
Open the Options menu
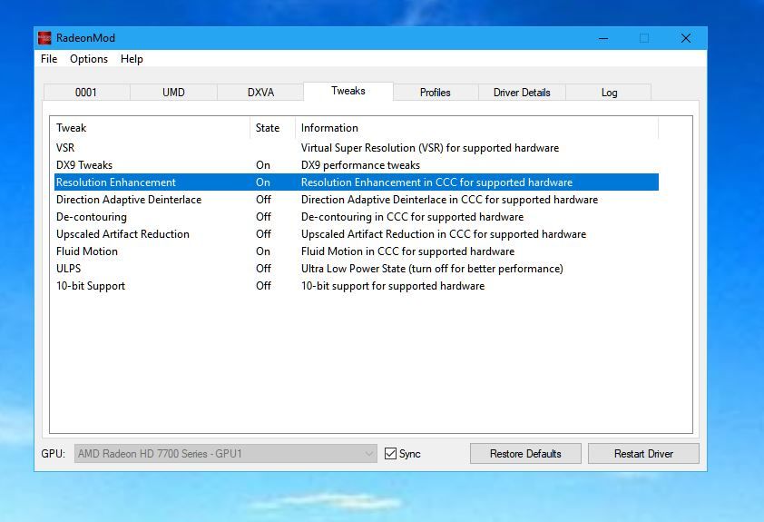tap(89, 59)
